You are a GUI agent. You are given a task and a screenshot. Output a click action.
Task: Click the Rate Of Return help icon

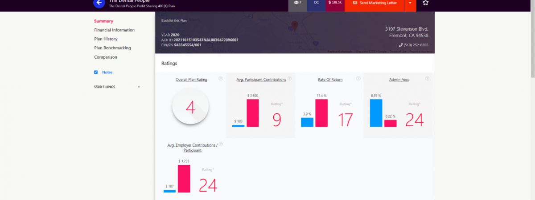(358, 79)
